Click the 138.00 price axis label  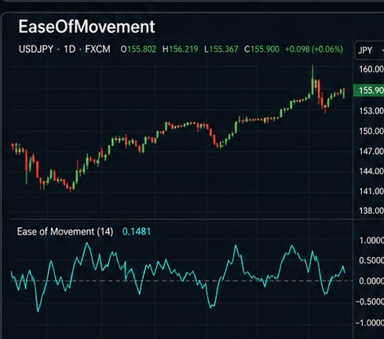[371, 211]
